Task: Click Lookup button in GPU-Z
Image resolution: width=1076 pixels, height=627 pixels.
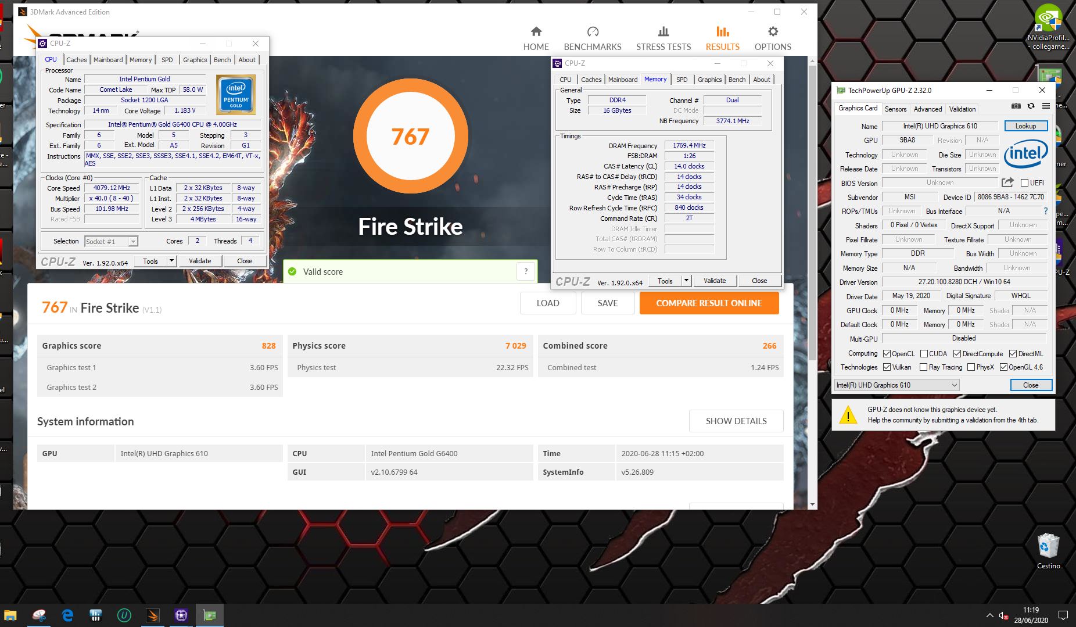Action: (x=1025, y=126)
